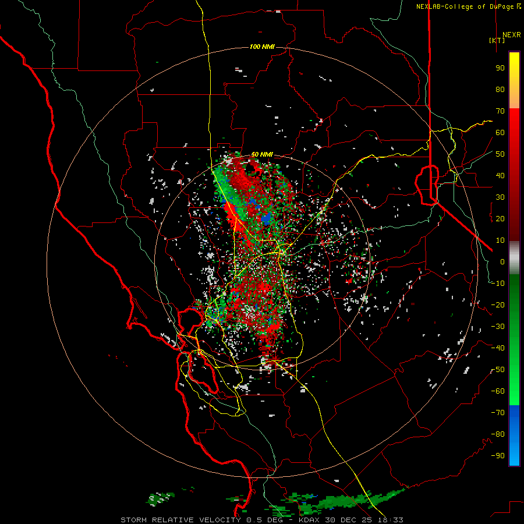Image resolution: width=524 pixels, height=524 pixels.
Task: Click the -10 value on the velocity scale
Action: pos(498,284)
